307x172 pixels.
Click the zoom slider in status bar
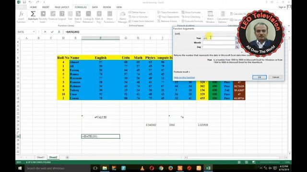pyautogui.click(x=270, y=162)
